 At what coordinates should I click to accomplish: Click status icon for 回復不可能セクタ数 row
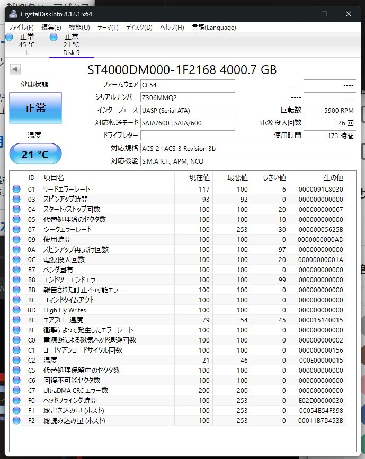[x=16, y=380]
